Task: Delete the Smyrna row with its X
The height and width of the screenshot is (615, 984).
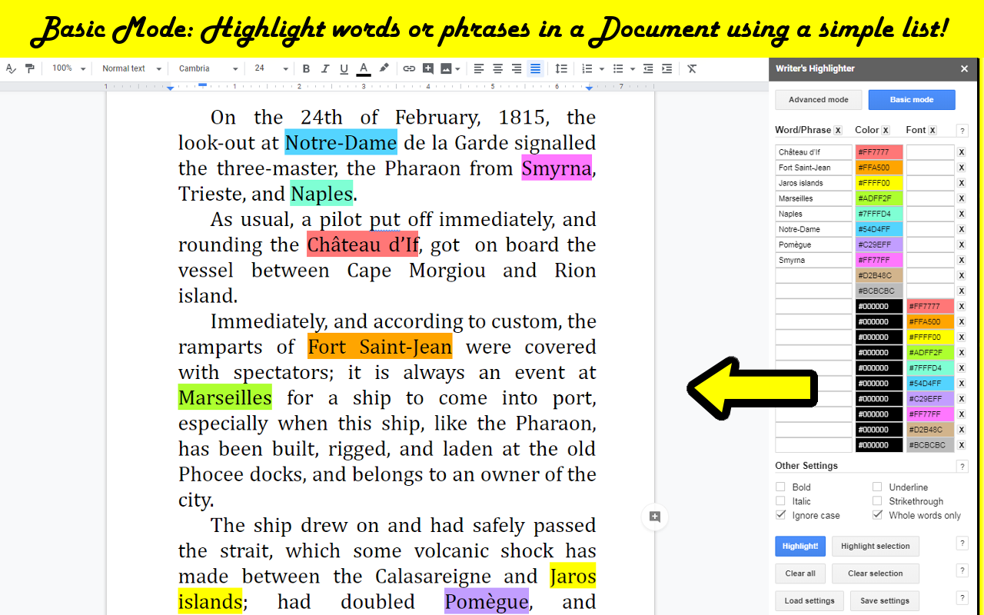Action: pyautogui.click(x=961, y=260)
